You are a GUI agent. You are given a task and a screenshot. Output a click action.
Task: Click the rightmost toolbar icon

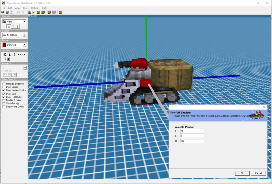click(x=60, y=12)
